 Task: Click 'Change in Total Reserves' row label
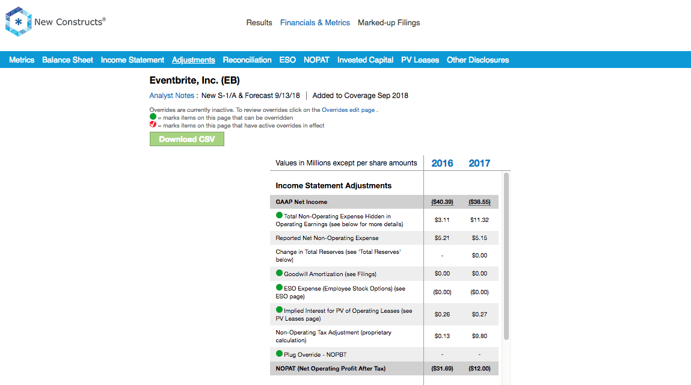tap(338, 255)
